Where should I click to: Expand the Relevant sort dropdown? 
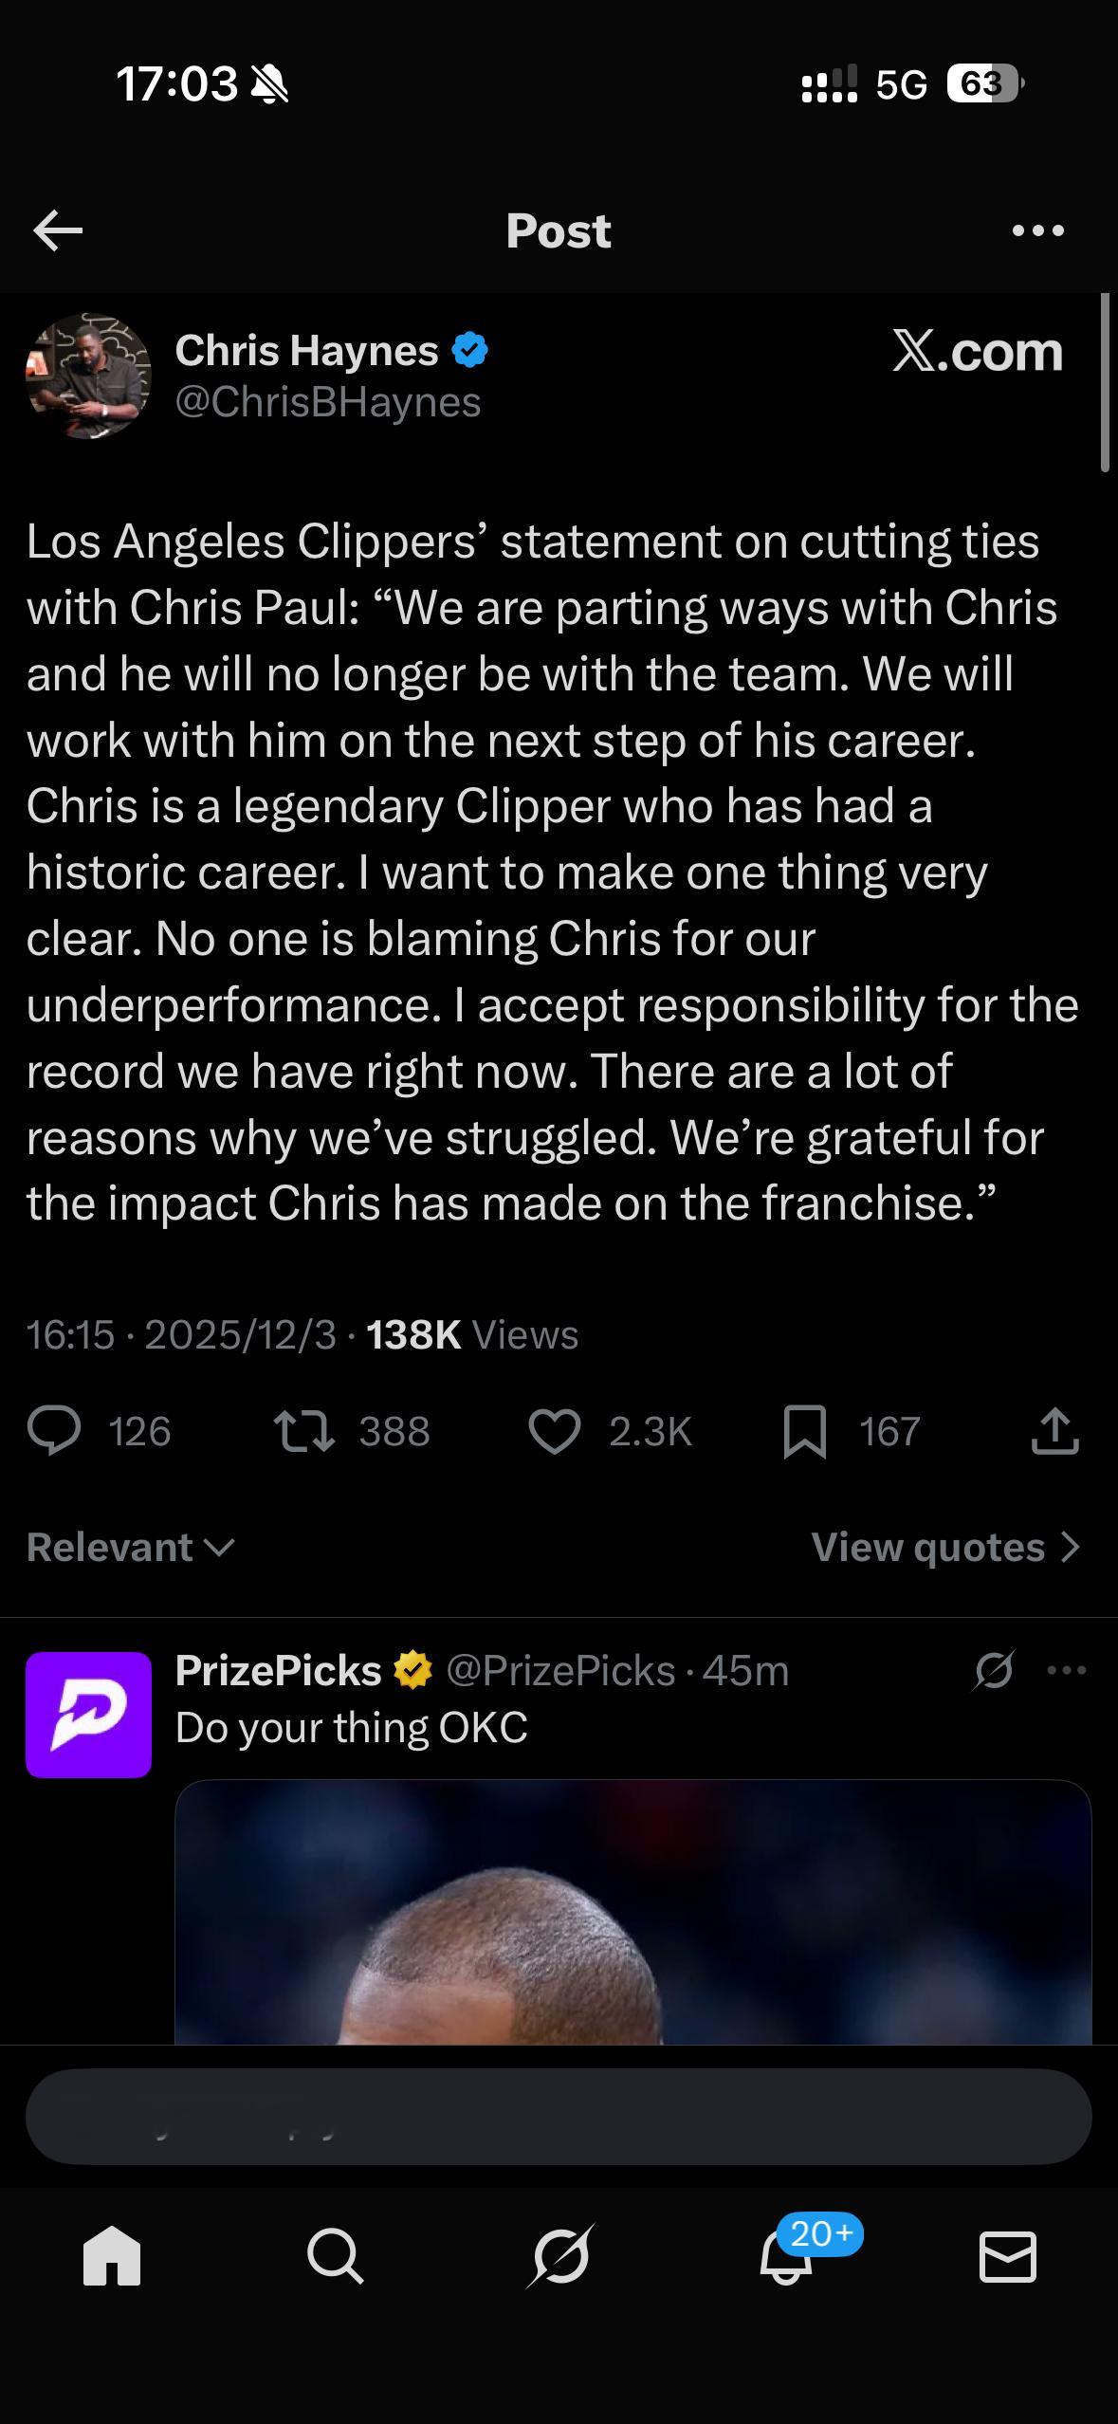click(x=131, y=1547)
